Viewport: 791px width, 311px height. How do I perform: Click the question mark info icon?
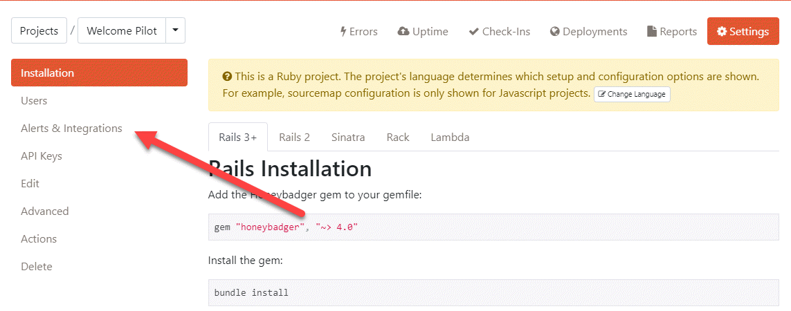(227, 76)
